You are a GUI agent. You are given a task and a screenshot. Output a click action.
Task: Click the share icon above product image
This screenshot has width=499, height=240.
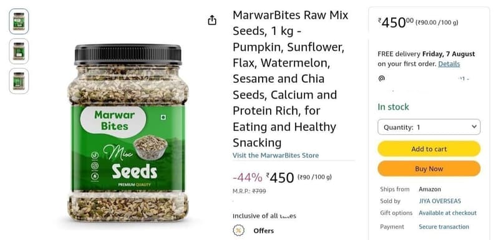[212, 21]
